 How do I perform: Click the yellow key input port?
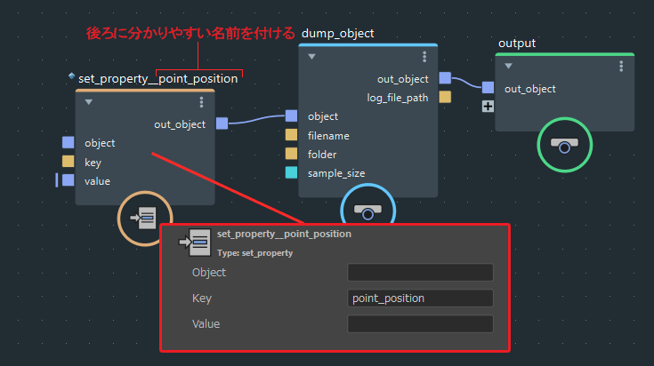click(x=69, y=162)
